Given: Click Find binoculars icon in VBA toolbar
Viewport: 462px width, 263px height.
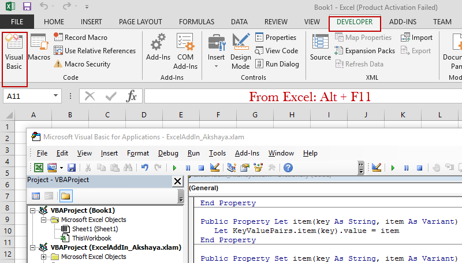Looking at the screenshot, I should [128, 168].
